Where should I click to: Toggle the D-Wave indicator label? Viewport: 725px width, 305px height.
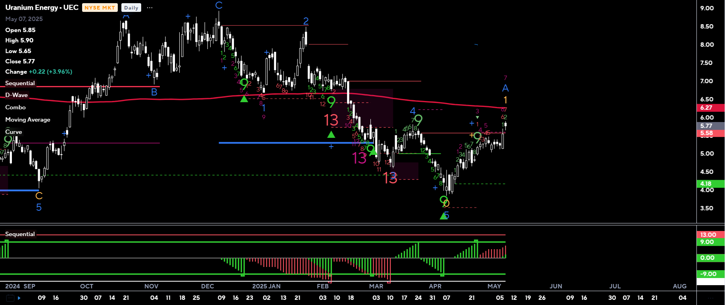point(16,95)
